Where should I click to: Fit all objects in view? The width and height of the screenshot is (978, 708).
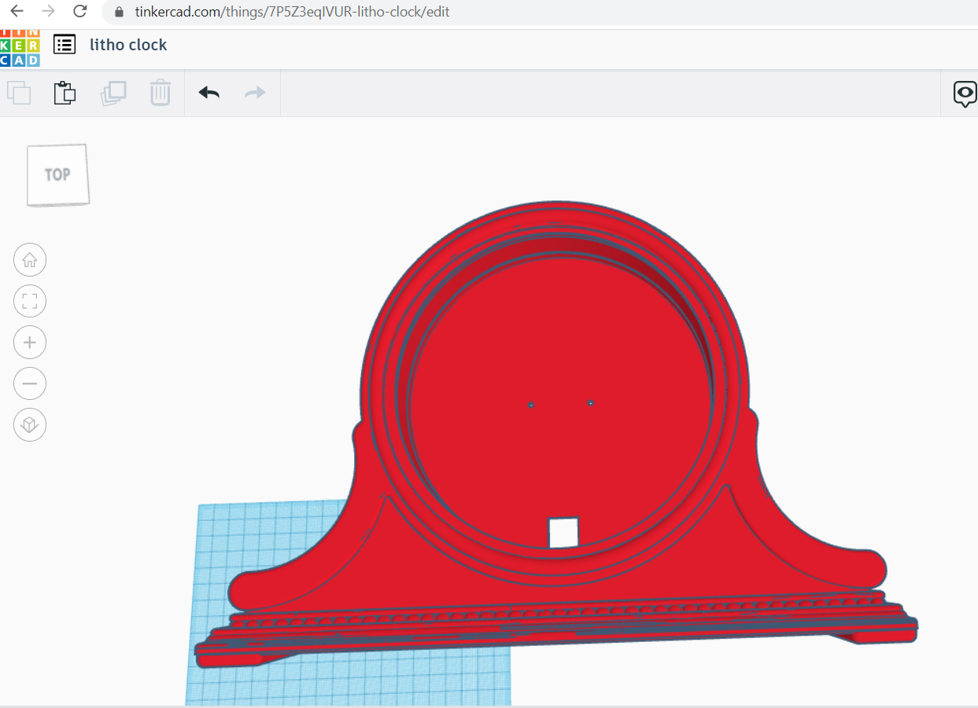point(29,301)
